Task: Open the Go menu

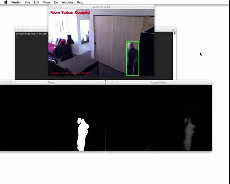Action: point(56,2)
